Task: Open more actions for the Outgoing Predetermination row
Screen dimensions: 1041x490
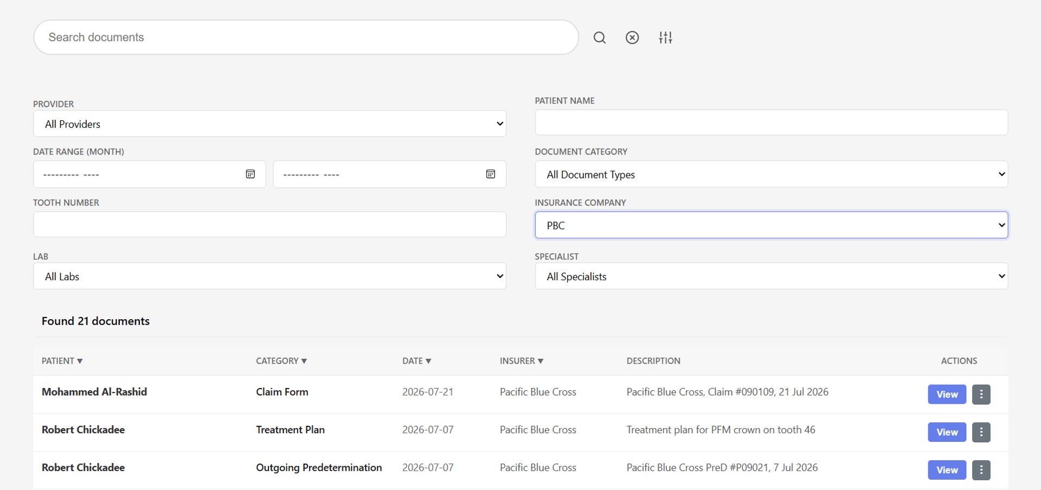Action: (x=981, y=470)
